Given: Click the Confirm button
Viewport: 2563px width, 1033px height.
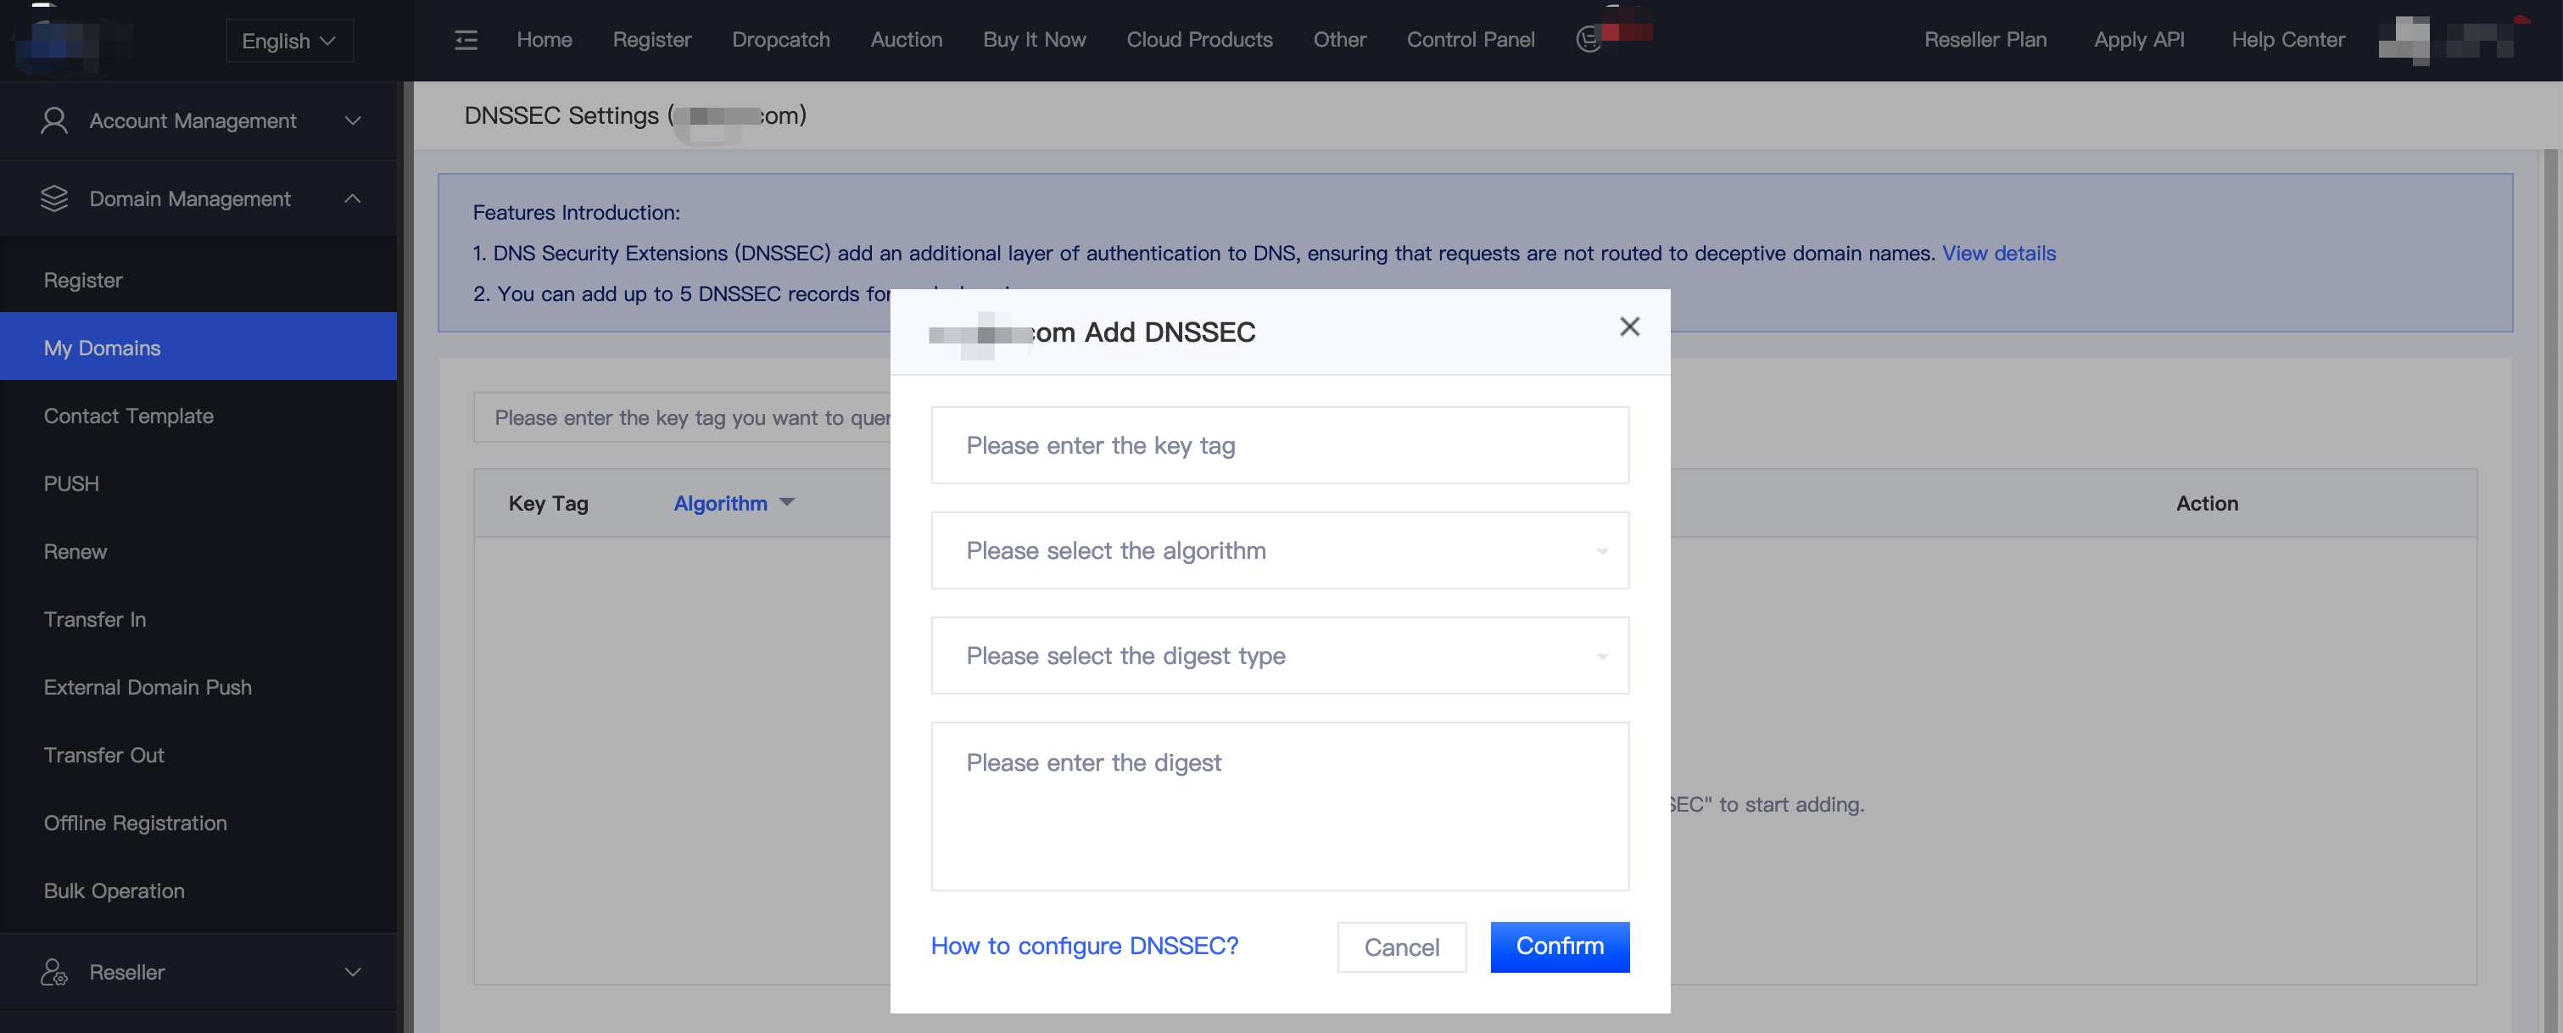Looking at the screenshot, I should [x=1559, y=946].
